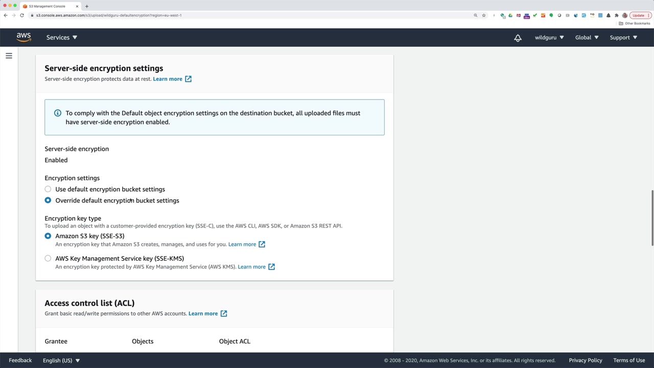Select Override default encryption bucket settings
Image resolution: width=654 pixels, height=368 pixels.
pos(48,200)
